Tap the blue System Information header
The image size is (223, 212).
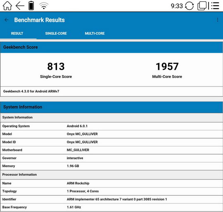111,107
